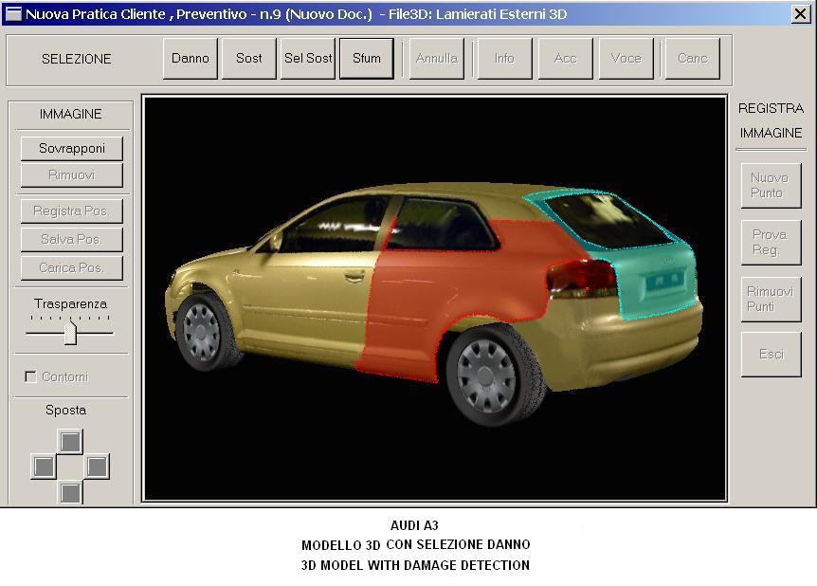817x586 pixels.
Task: Click the Rimuovi image button
Action: click(72, 175)
